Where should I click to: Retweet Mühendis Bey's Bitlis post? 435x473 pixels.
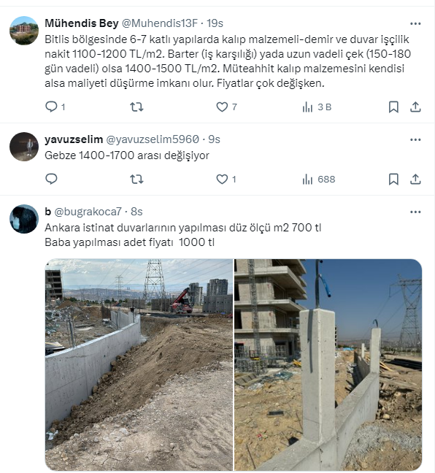[x=136, y=107]
